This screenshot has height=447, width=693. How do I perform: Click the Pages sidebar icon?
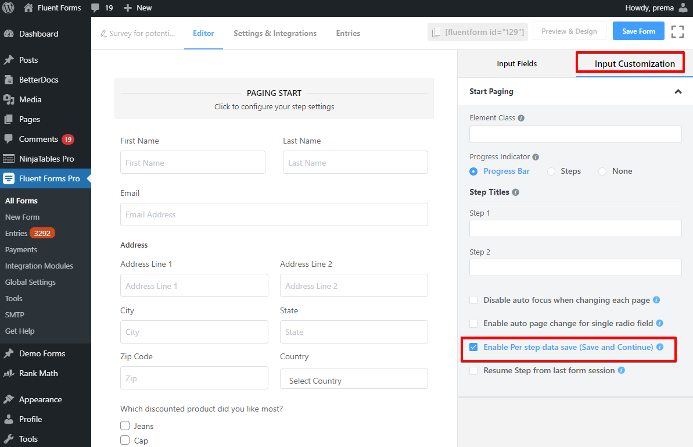pos(8,119)
